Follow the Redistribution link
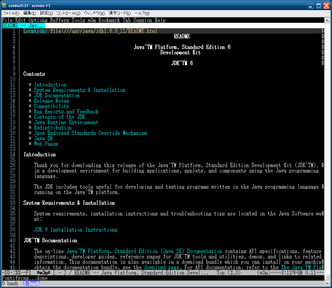Viewport: 332px width, 288px height. pos(53,128)
